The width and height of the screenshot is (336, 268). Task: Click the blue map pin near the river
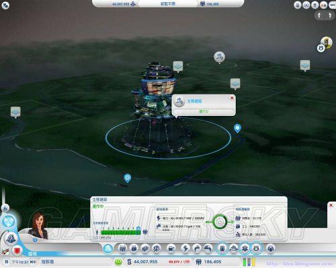(x=128, y=178)
